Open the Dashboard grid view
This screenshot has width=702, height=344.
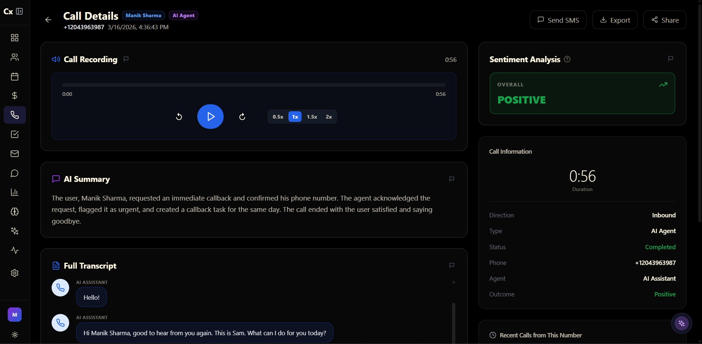click(x=15, y=37)
